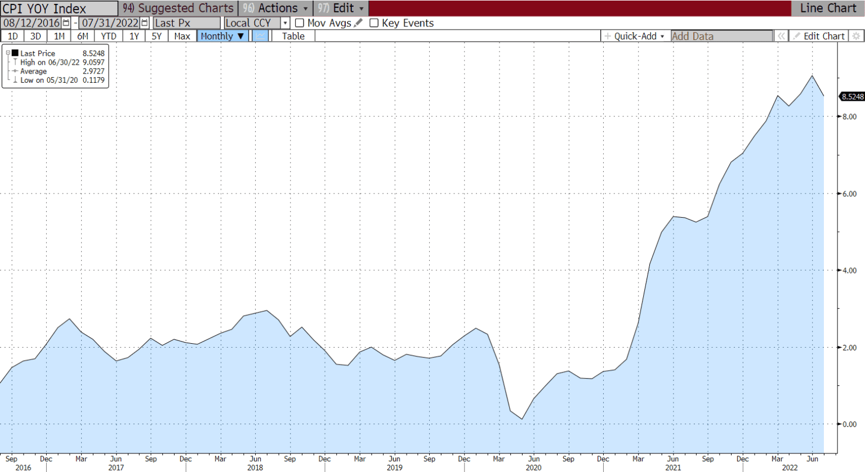Open the start date calendar picker
Viewport: 865px width, 472px height.
(x=66, y=23)
